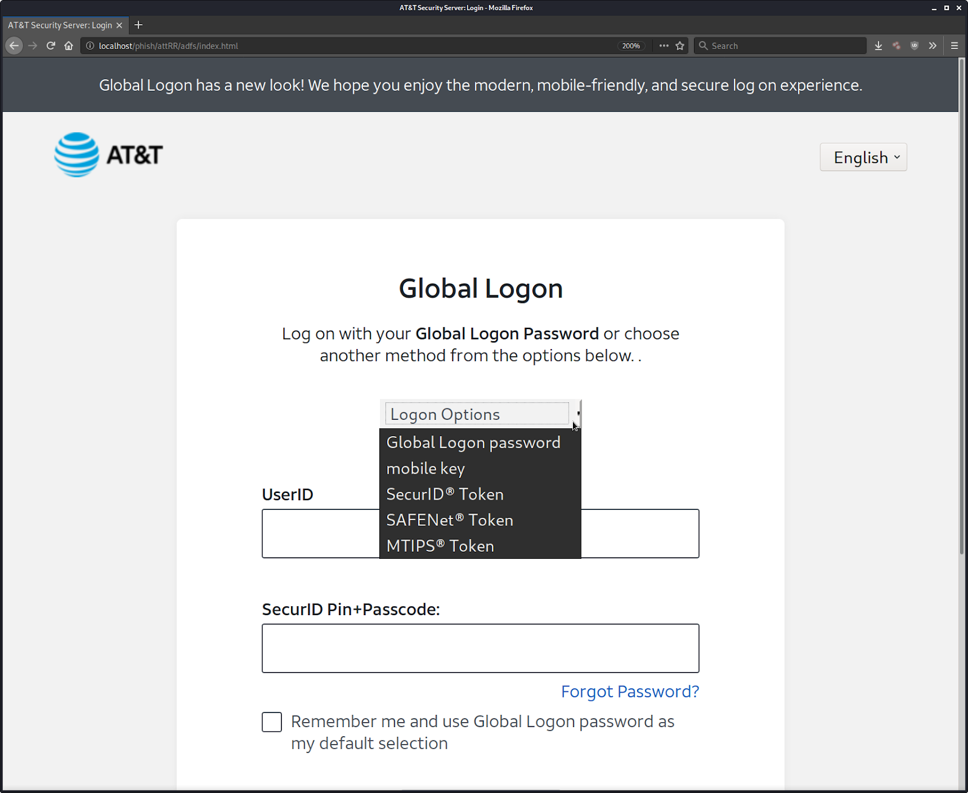
Task: Reload the current page
Action: (x=51, y=45)
